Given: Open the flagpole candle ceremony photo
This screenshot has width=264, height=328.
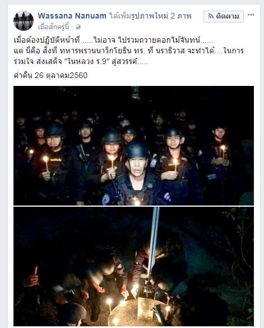Looking at the screenshot, I should (x=133, y=266).
